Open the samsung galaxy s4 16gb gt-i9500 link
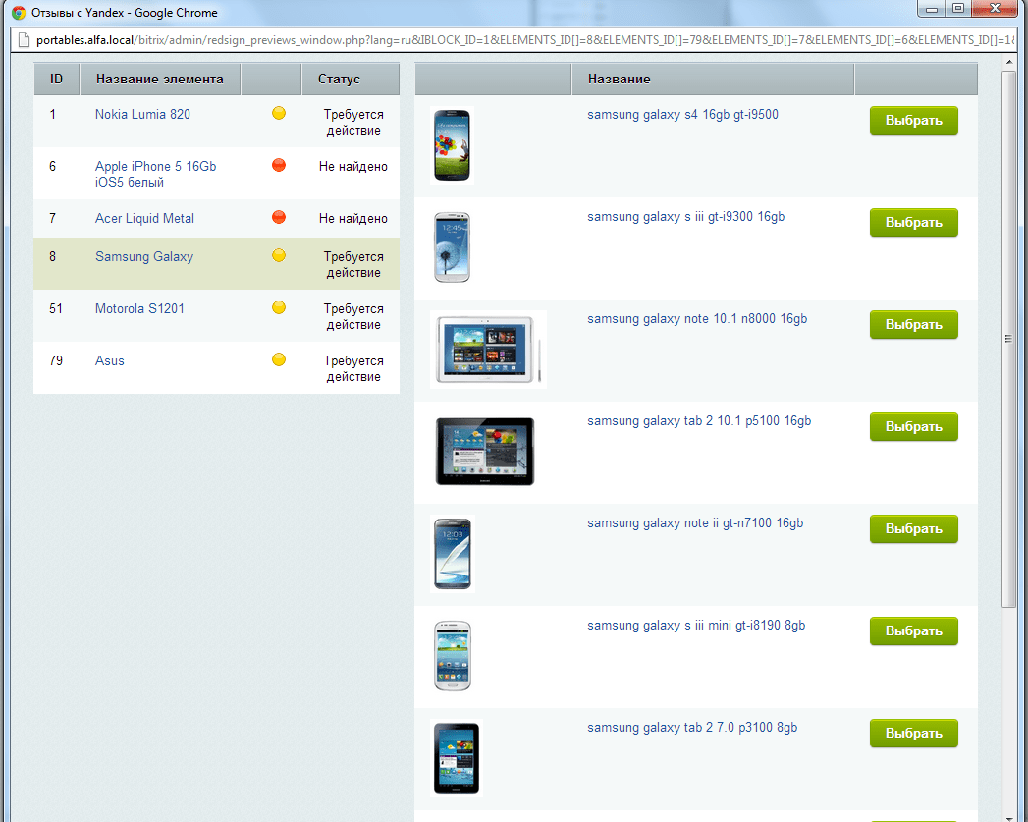1028x822 pixels. tap(682, 115)
